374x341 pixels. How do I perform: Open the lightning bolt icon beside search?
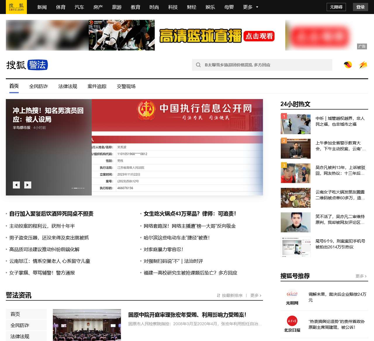point(363,65)
